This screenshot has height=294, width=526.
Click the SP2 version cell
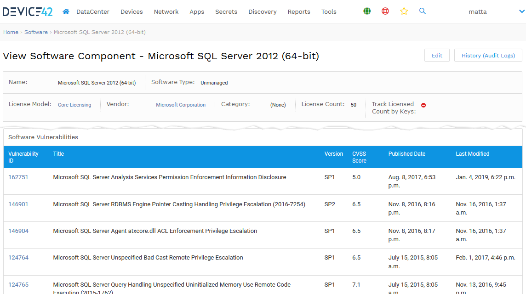329,204
